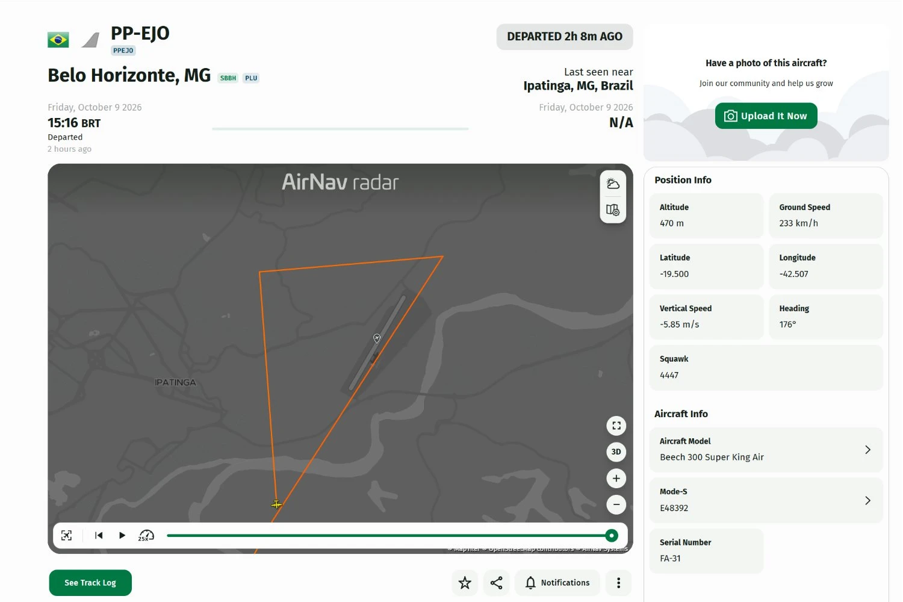The height and width of the screenshot is (602, 903).
Task: Click the SBBH airport code tag
Action: pyautogui.click(x=228, y=78)
